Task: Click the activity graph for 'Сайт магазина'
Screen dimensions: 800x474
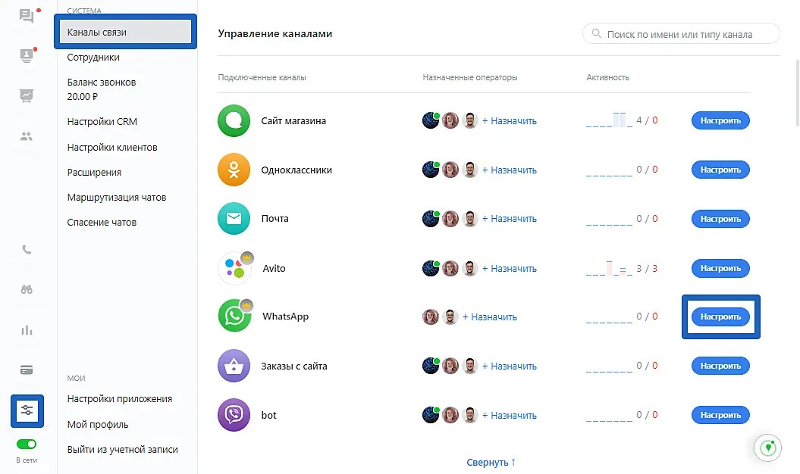Action: pyautogui.click(x=609, y=120)
